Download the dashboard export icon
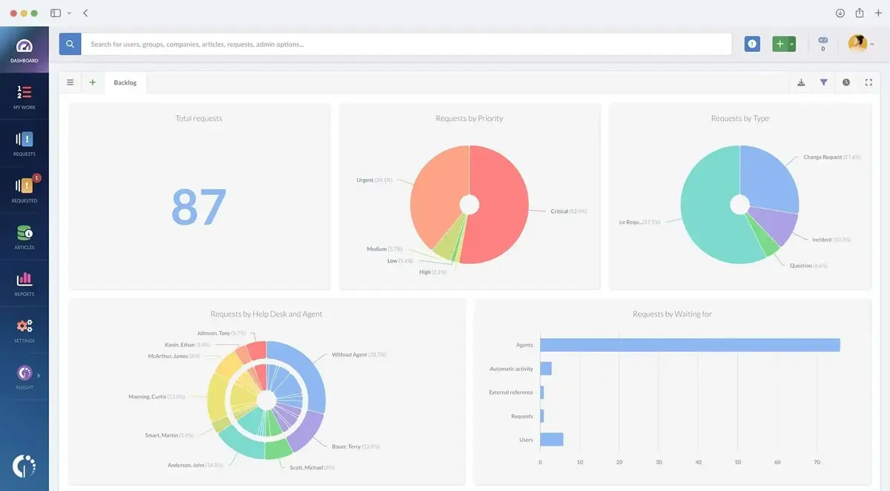The image size is (890, 491). pos(801,82)
